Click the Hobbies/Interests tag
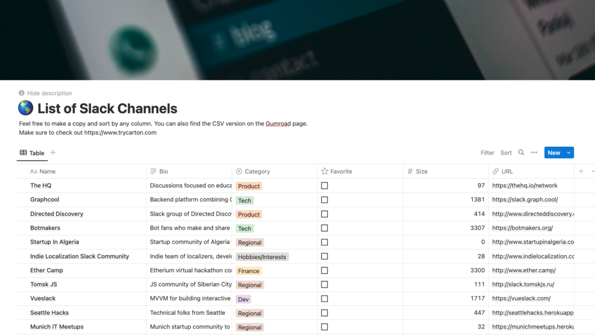 point(262,257)
